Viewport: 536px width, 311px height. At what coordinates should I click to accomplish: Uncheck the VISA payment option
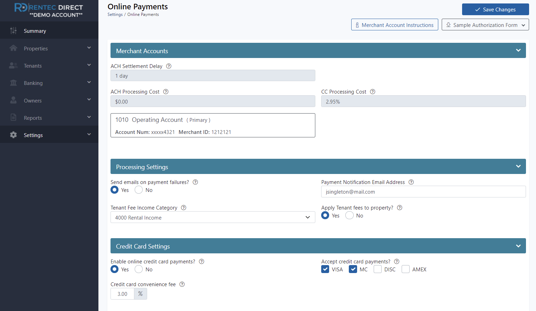(325, 269)
